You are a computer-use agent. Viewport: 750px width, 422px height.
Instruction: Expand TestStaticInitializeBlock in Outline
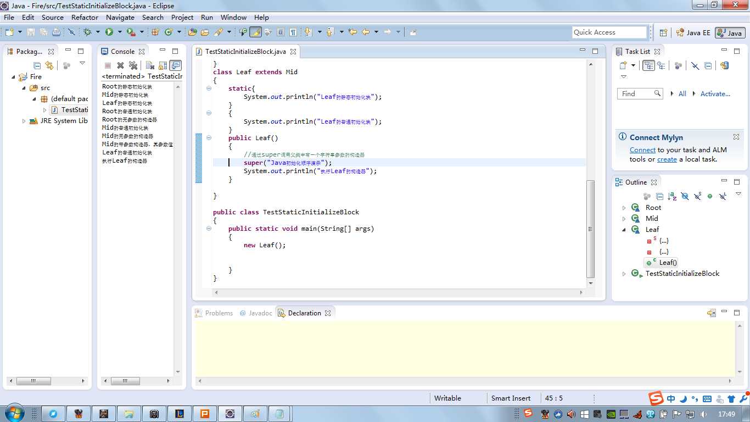point(624,274)
